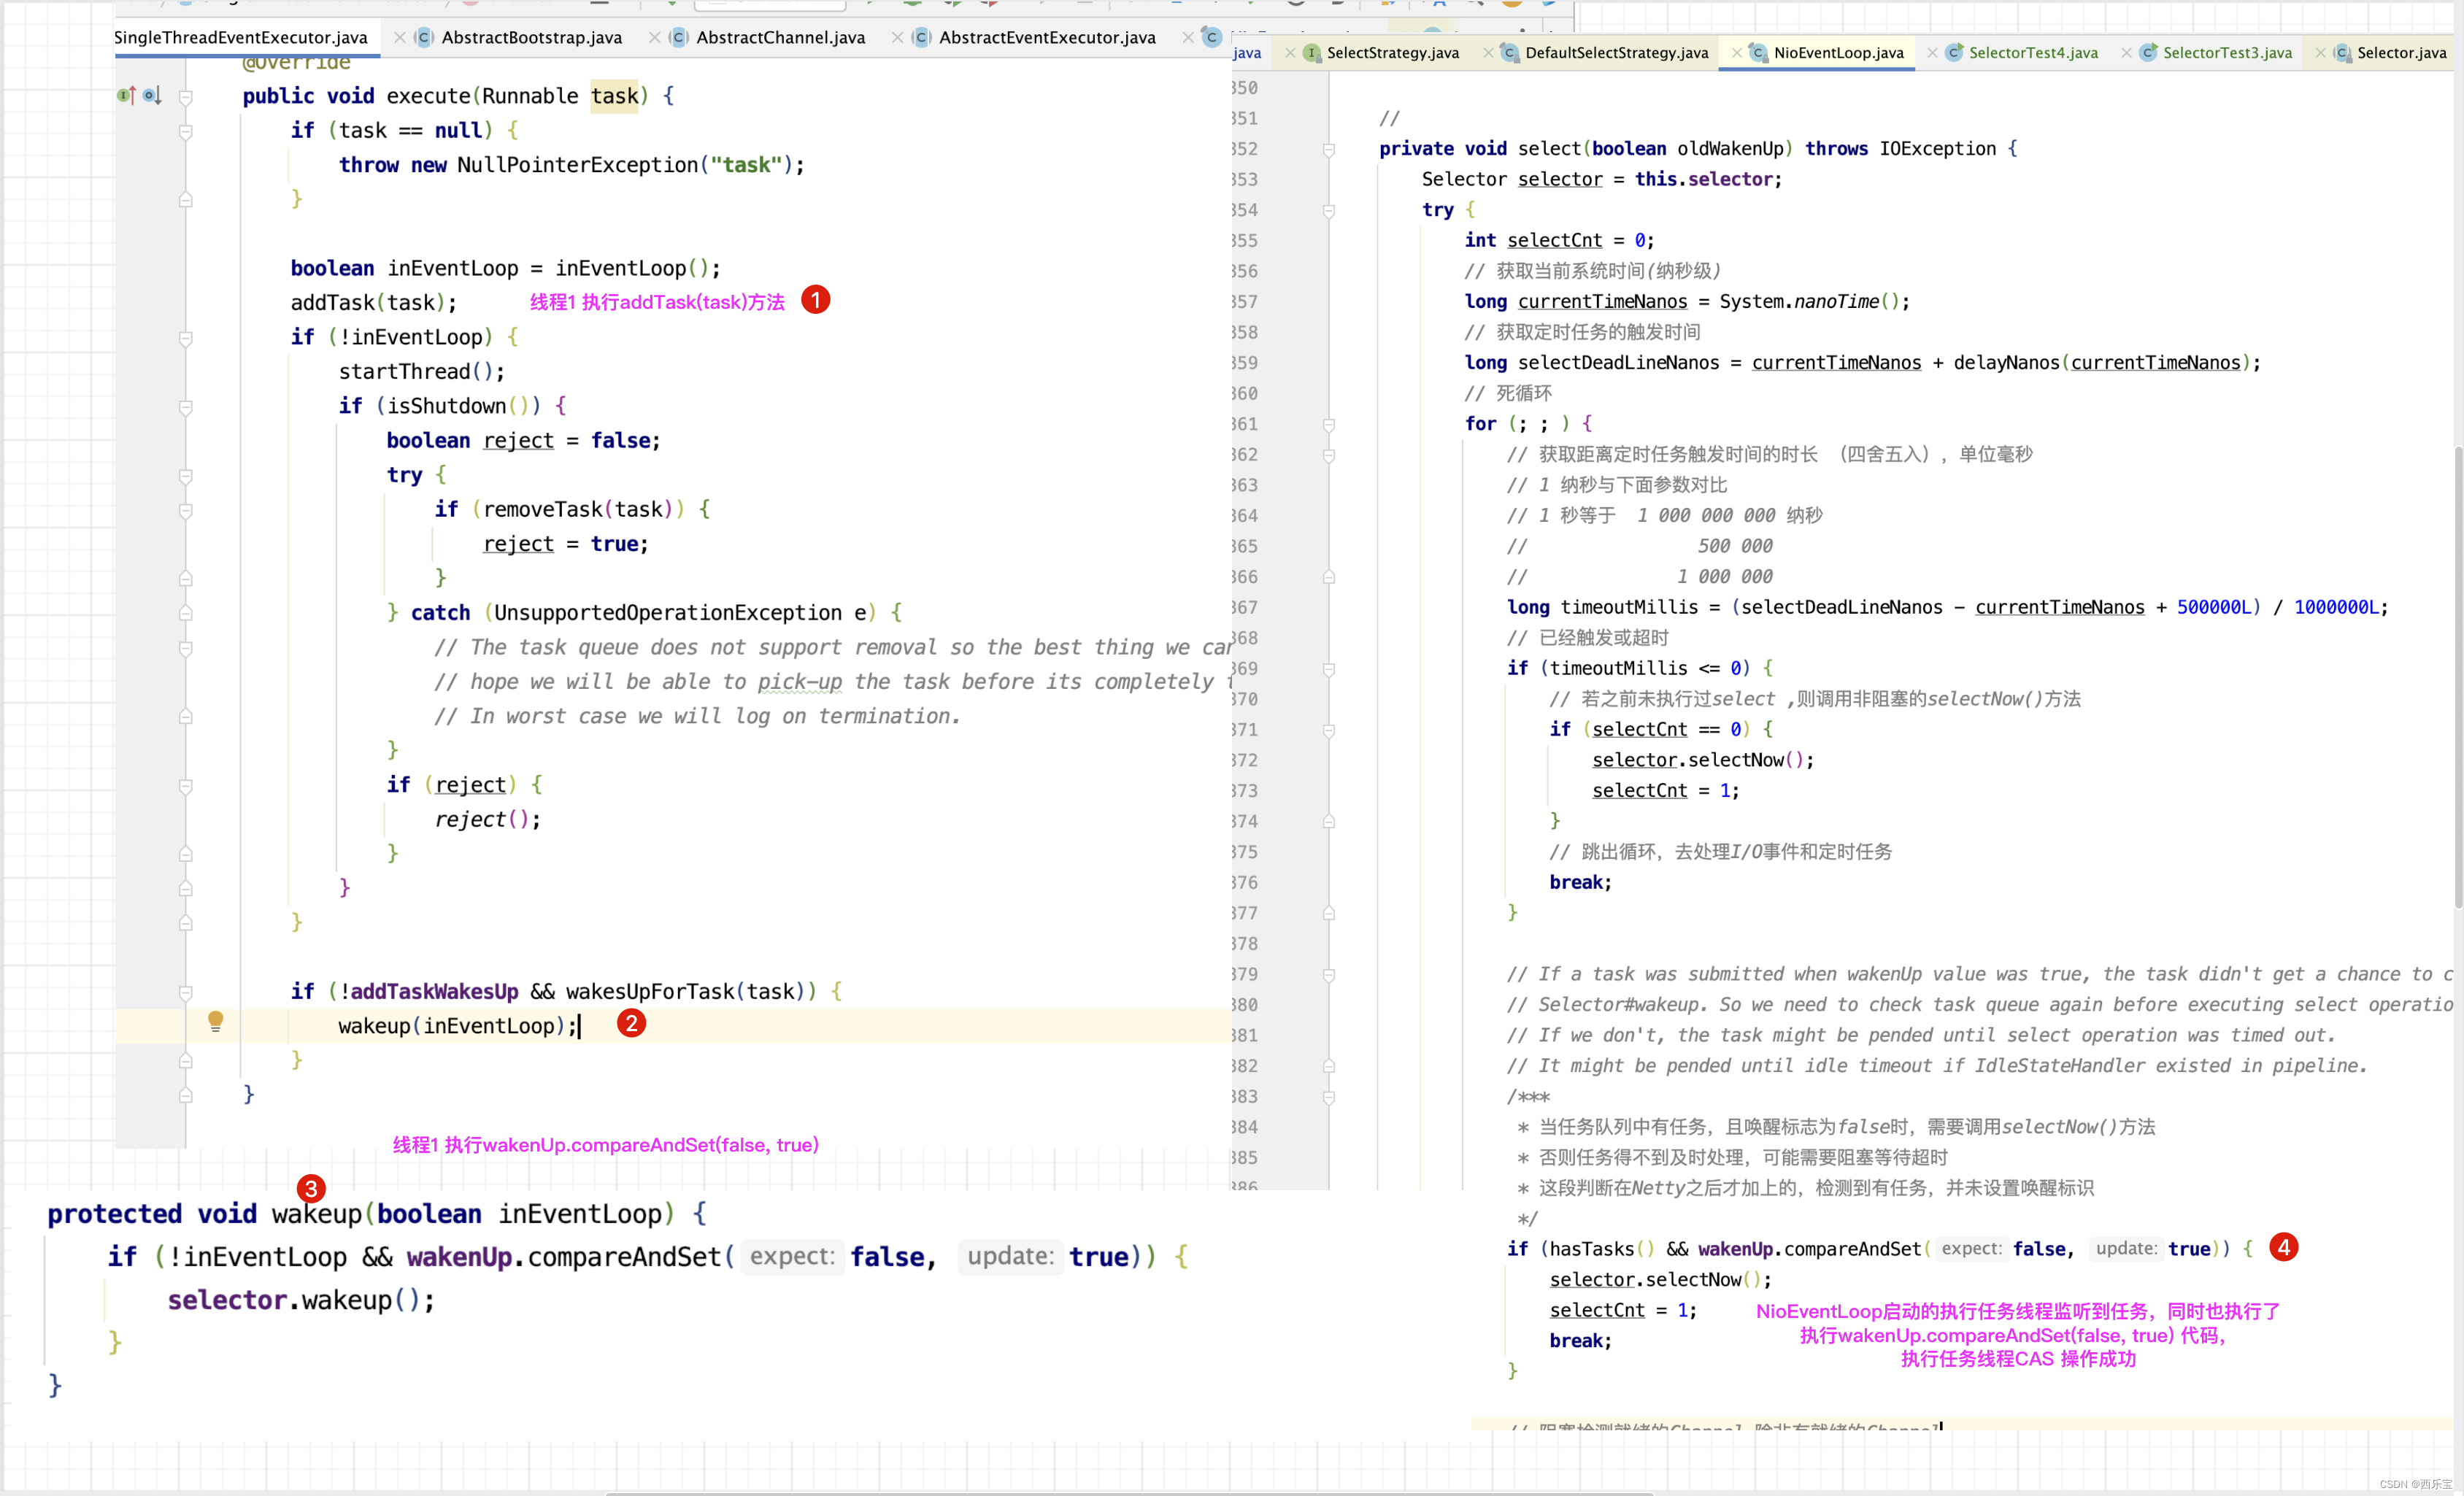The image size is (2464, 1496).
Task: Collapse the for loop fold at line 361
Action: coord(1329,425)
